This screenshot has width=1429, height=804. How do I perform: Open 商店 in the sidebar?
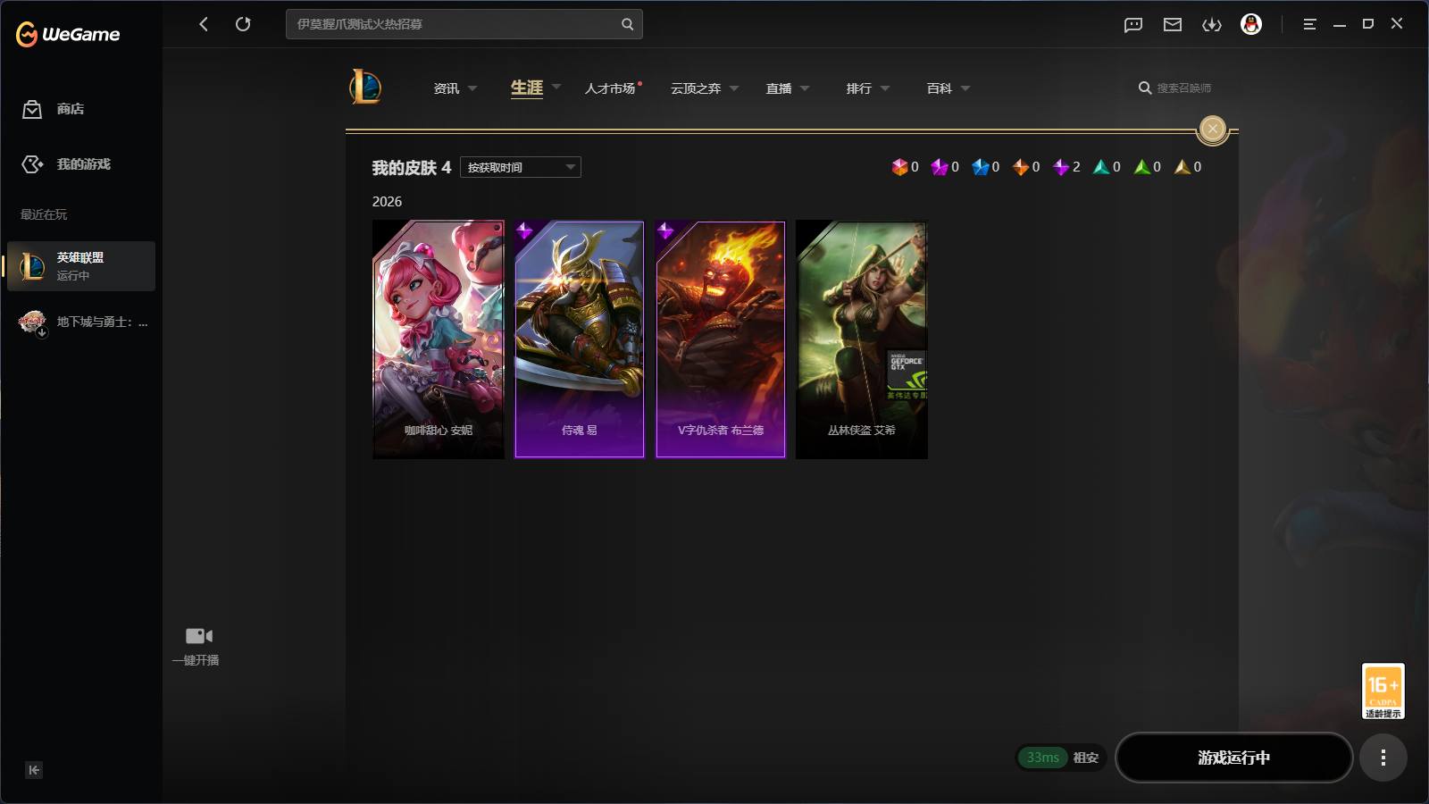pyautogui.click(x=54, y=109)
